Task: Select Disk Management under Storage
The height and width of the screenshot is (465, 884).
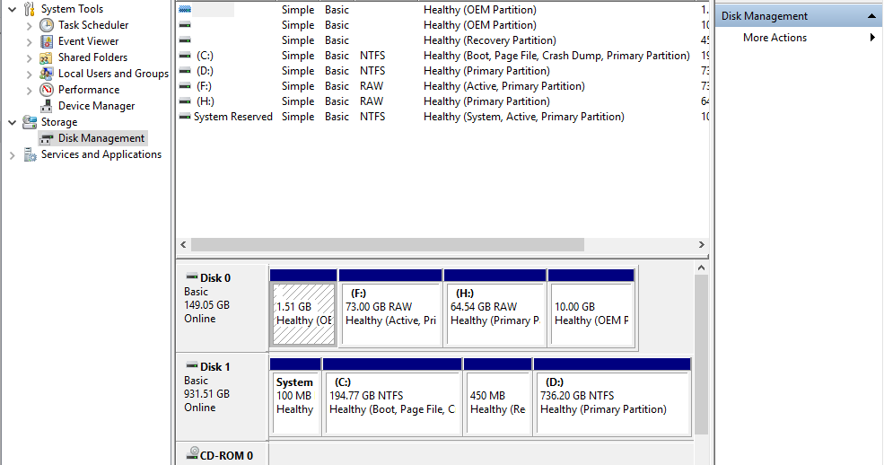Action: point(101,138)
